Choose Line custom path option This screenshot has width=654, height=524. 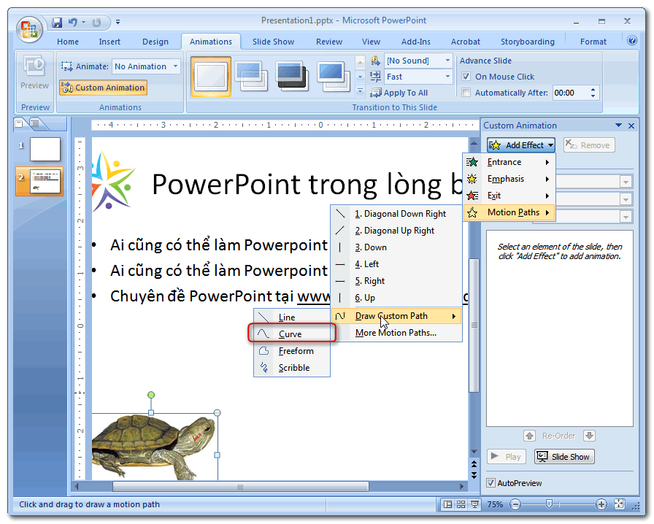pos(292,317)
